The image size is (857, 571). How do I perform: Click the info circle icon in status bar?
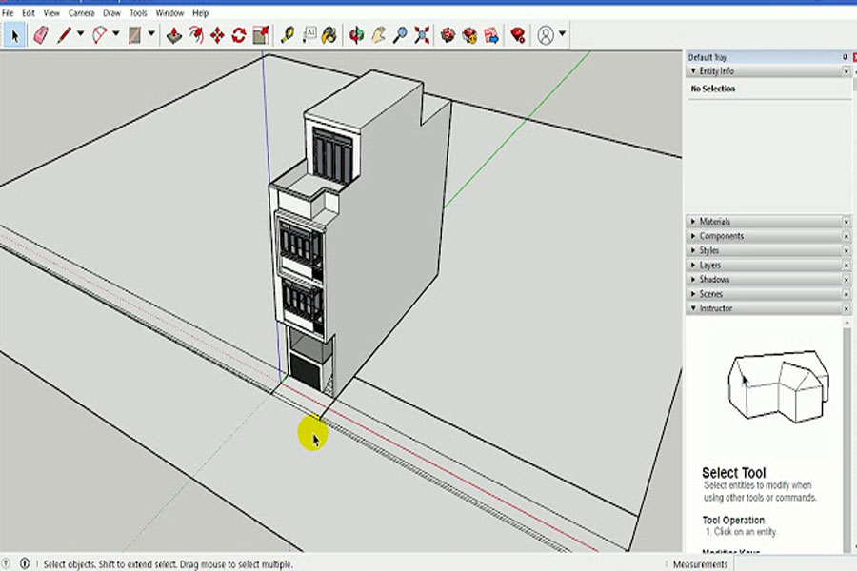pyautogui.click(x=25, y=563)
